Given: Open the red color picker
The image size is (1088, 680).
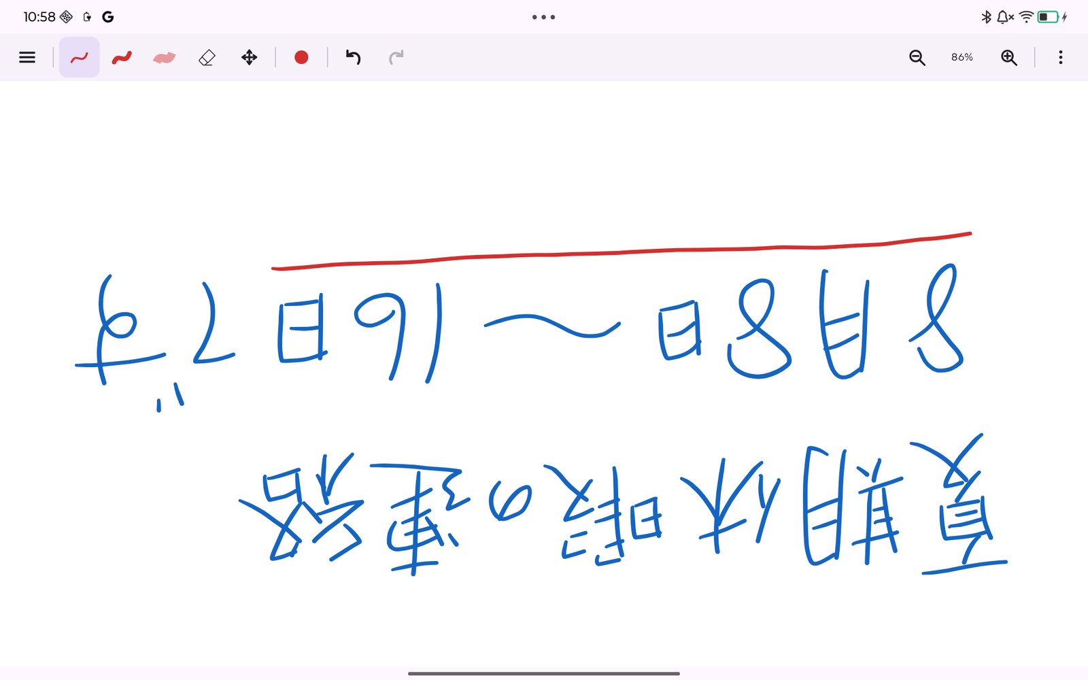Looking at the screenshot, I should tap(301, 57).
